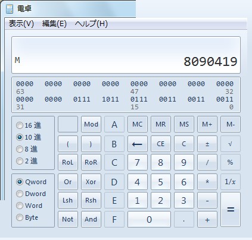The height and width of the screenshot is (240, 252).
Task: Click the C clear all button
Action: (184, 144)
